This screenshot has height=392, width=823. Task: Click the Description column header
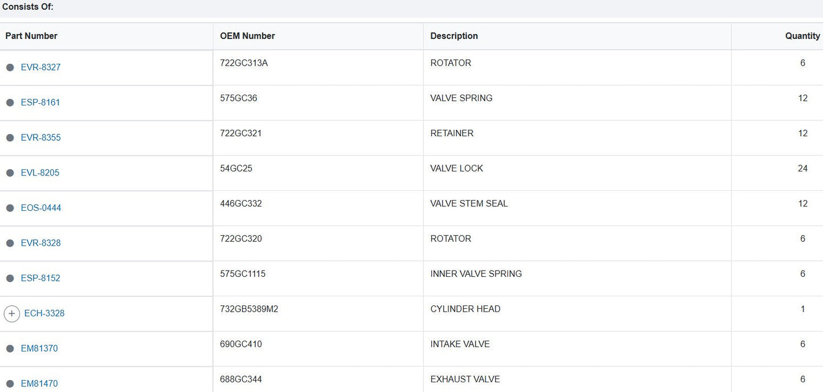click(x=454, y=36)
